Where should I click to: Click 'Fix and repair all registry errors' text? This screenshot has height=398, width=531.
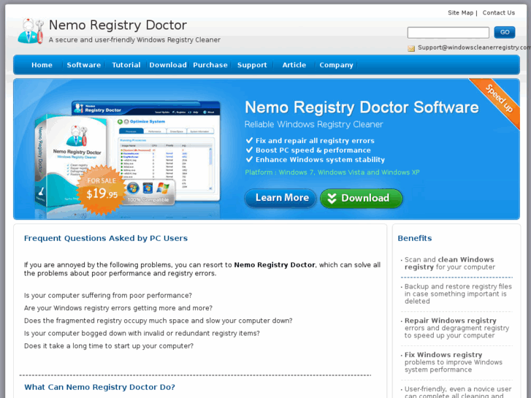click(x=315, y=140)
